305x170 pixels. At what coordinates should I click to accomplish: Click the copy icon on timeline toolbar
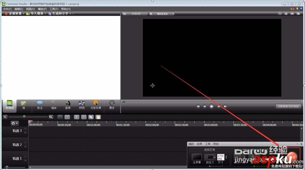(91, 117)
